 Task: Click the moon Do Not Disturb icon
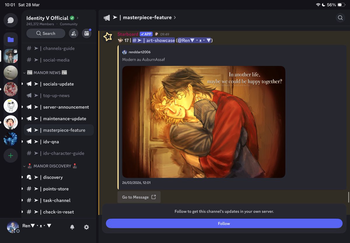(x=324, y=5)
